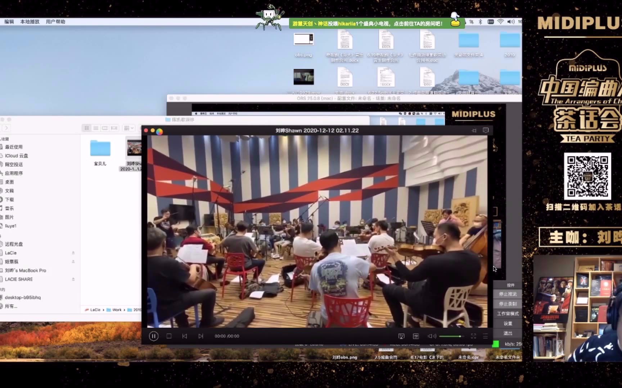Open the 编辑 menu
Screen dimensions: 622x388
(9, 22)
